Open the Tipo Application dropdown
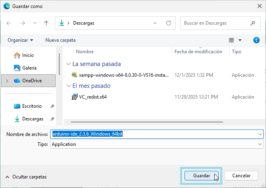The width and height of the screenshot is (266, 188). click(157, 144)
